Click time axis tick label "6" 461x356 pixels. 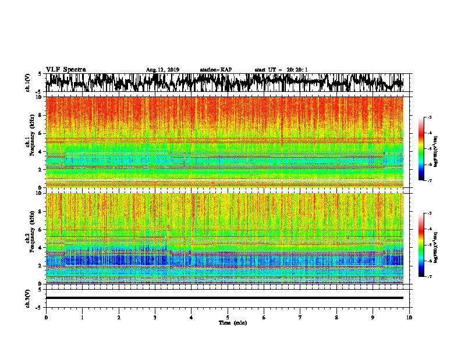point(264,318)
